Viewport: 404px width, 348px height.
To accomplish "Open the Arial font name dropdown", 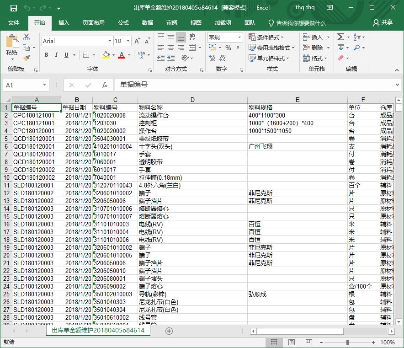I will [x=108, y=41].
